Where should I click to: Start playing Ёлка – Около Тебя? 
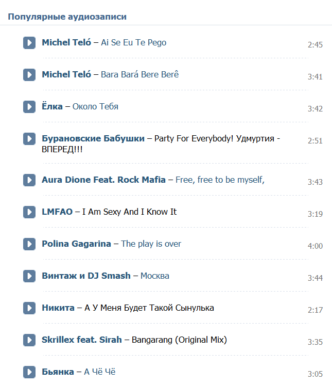(29, 107)
